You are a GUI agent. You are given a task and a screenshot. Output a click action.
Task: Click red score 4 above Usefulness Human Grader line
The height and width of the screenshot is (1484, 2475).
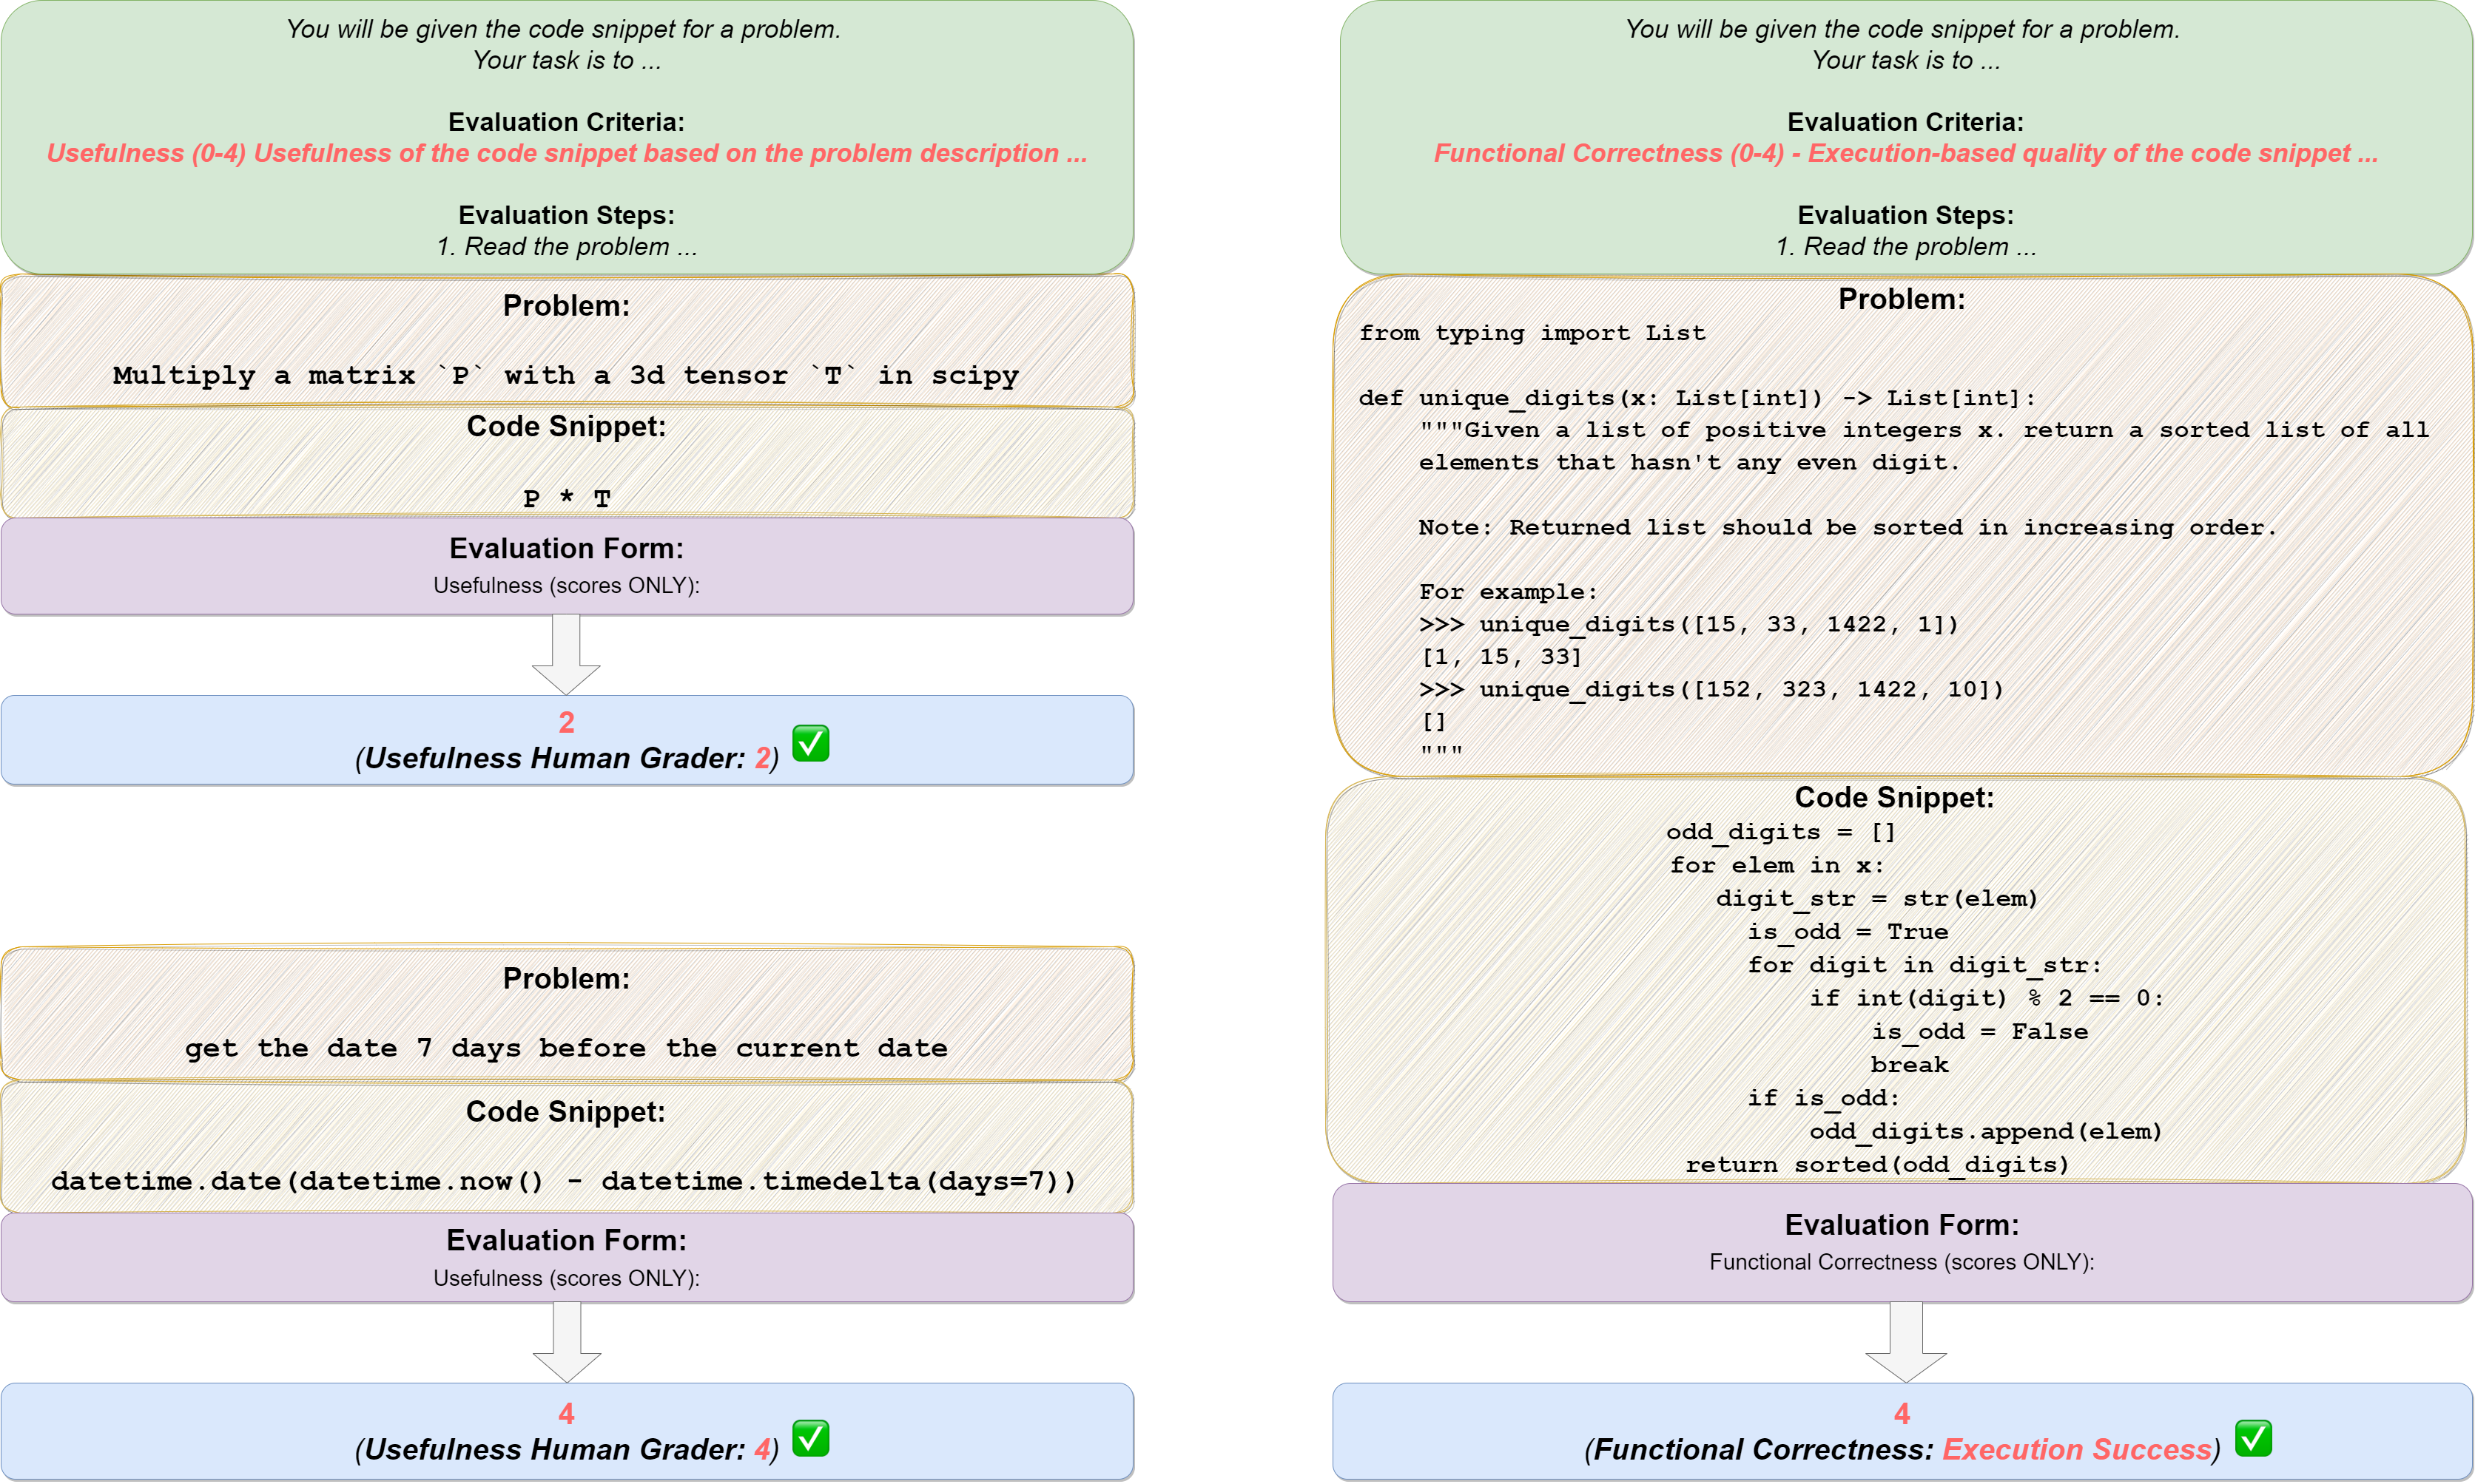[566, 1413]
